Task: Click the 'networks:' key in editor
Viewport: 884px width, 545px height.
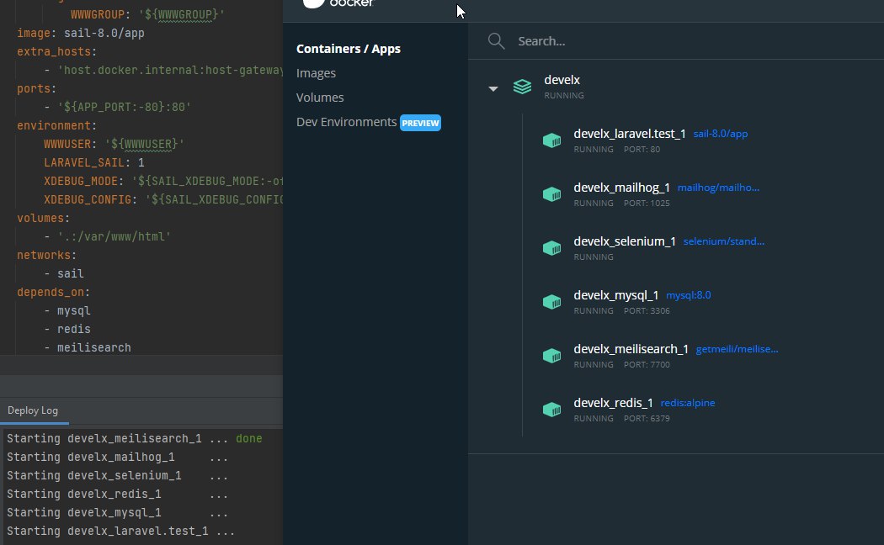Action: 47,256
